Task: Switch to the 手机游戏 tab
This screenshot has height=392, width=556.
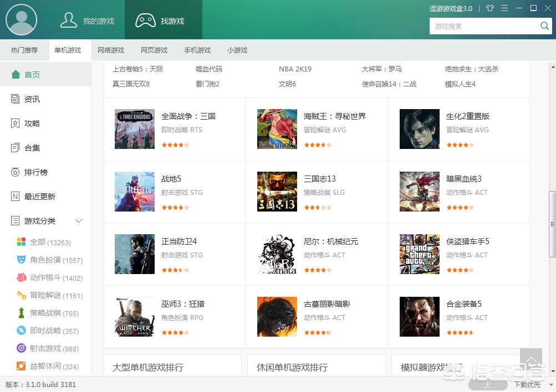Action: click(x=197, y=50)
